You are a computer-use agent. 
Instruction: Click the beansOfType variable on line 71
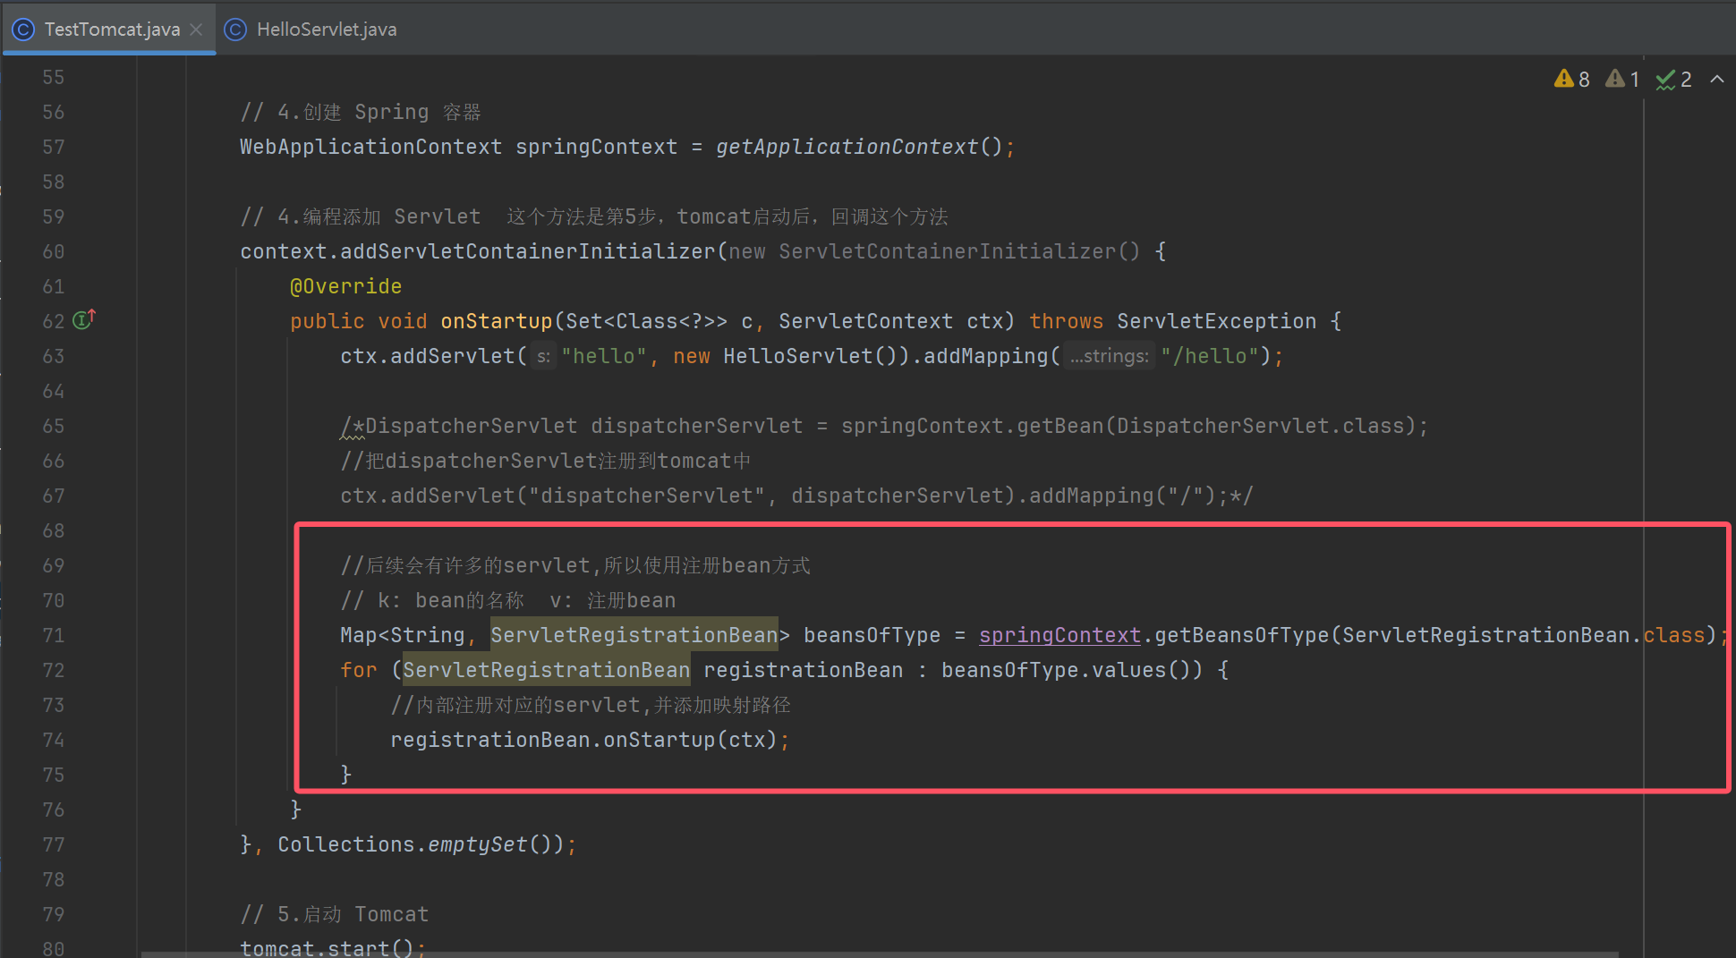(872, 635)
